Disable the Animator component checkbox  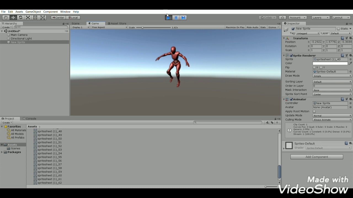[x=291, y=99]
